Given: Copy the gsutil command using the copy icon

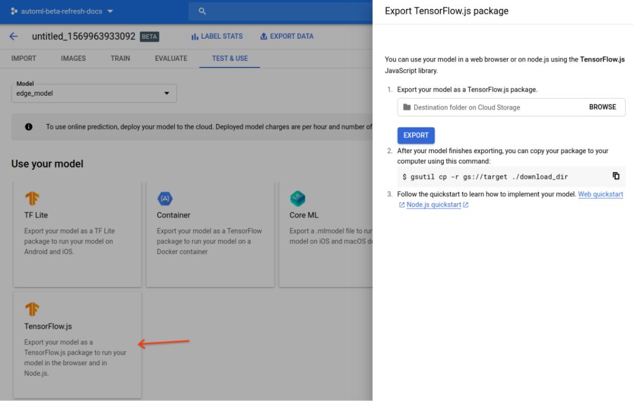Looking at the screenshot, I should point(616,176).
